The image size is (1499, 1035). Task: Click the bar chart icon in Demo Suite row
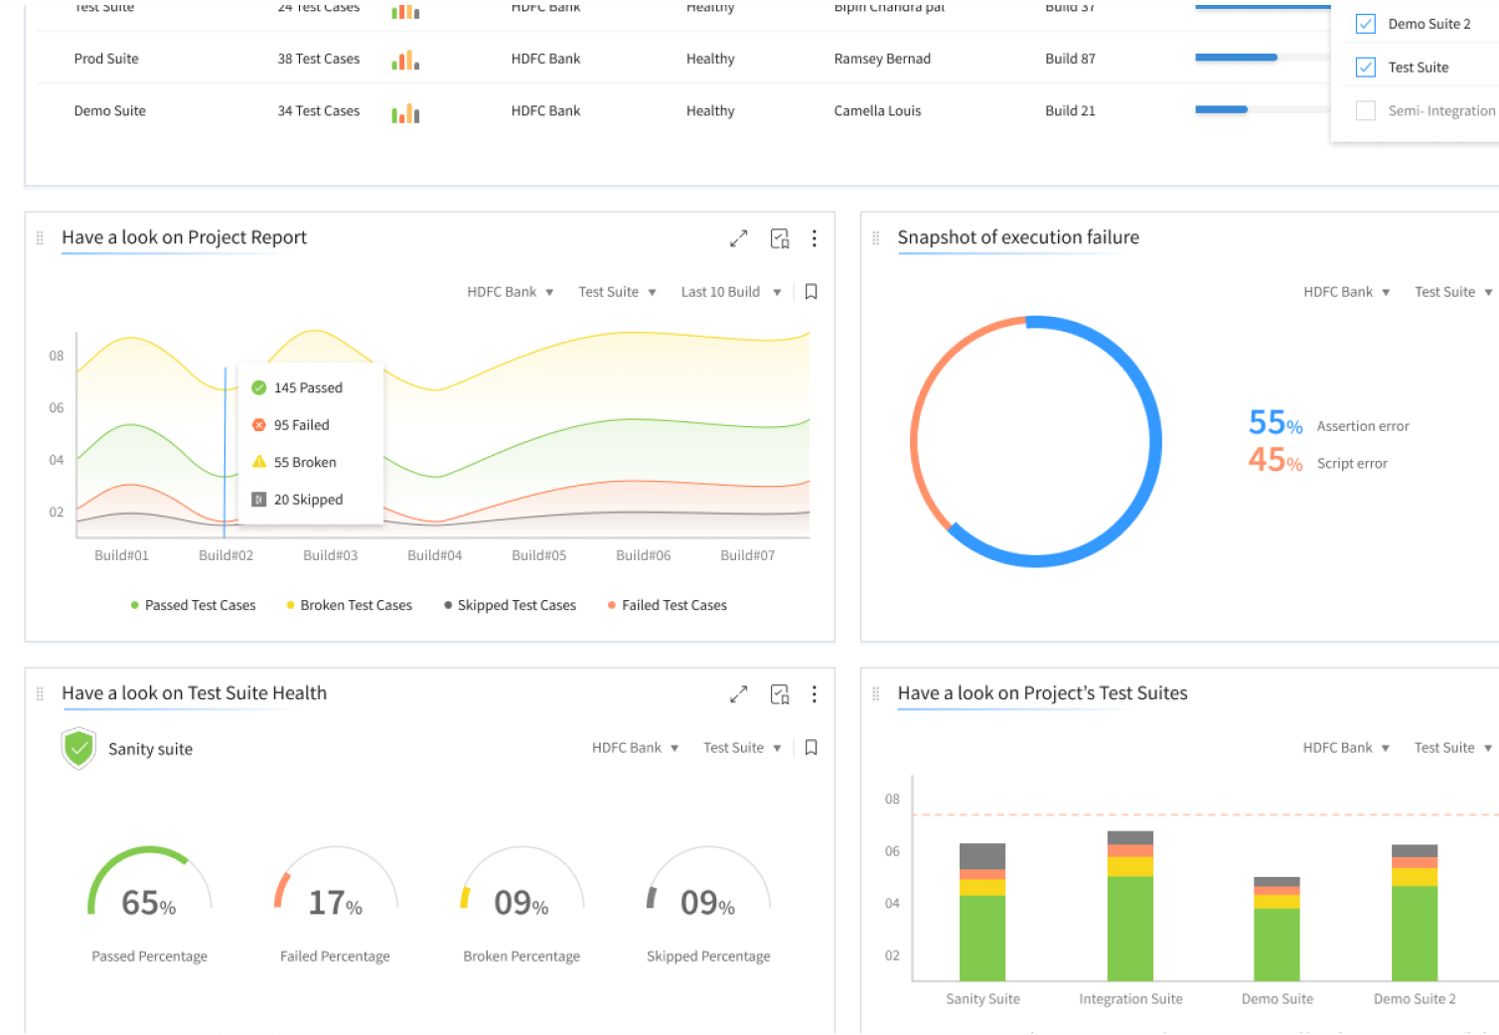tap(405, 113)
